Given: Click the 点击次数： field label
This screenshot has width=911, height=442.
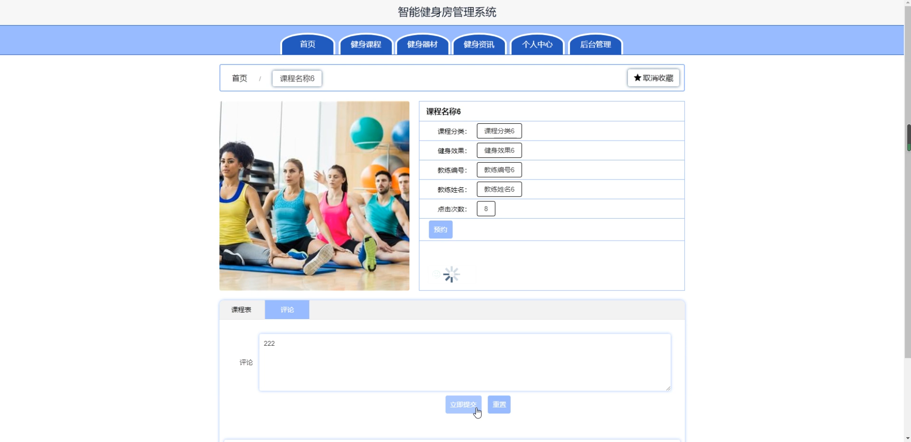Looking at the screenshot, I should (x=452, y=209).
